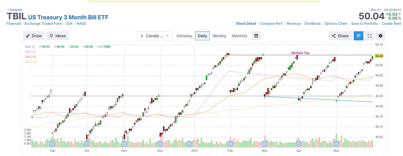
Task: Open the Ideas panel
Action: [58, 36]
